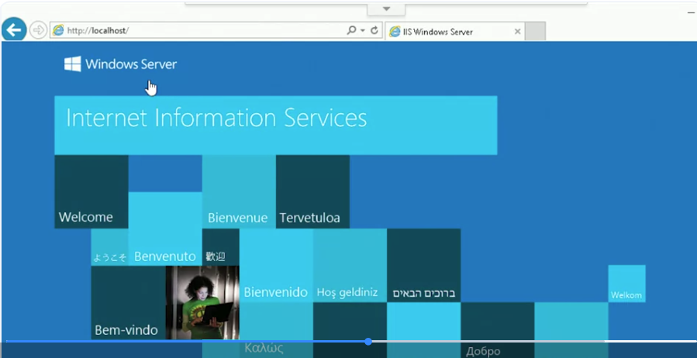Open a new blank tab
Viewport: 697px width, 358px height.
(x=535, y=32)
